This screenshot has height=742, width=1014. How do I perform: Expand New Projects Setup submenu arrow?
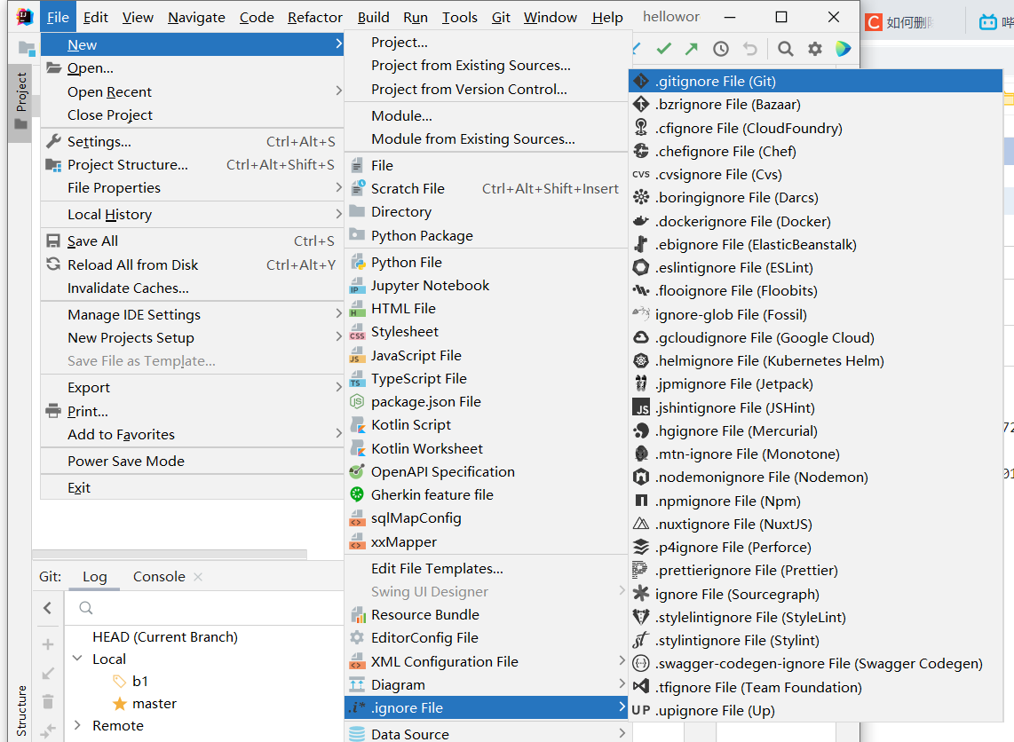[x=338, y=337]
